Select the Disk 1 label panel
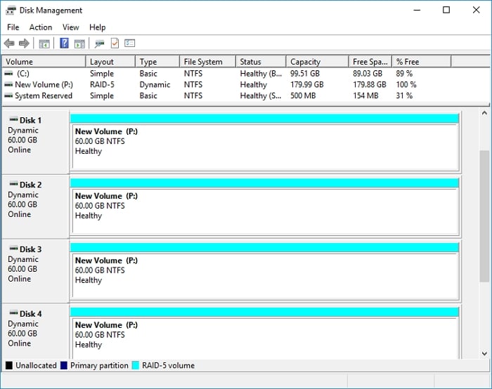Image resolution: width=492 pixels, height=389 pixels. (35, 138)
